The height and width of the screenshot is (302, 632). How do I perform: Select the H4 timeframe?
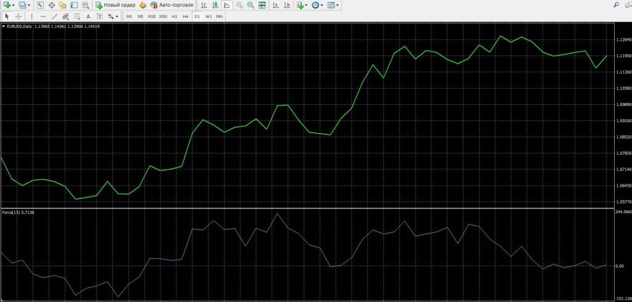point(185,16)
